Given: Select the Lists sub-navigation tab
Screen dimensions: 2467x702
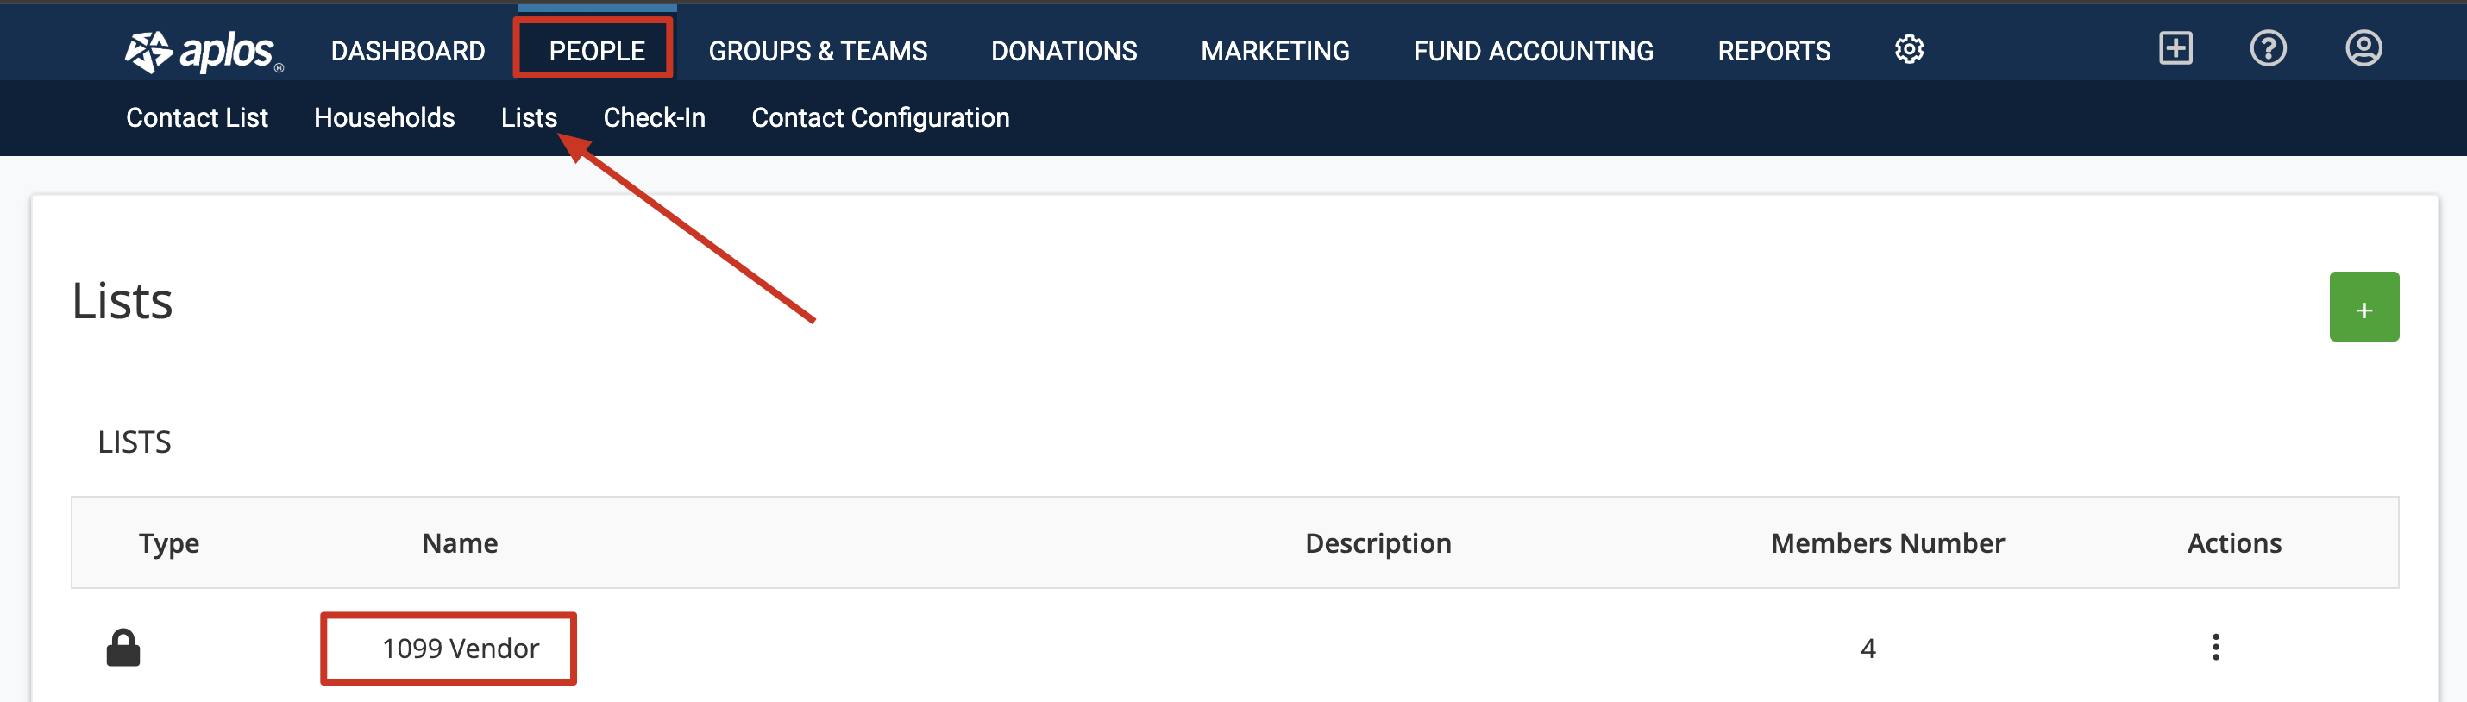Looking at the screenshot, I should click(529, 118).
